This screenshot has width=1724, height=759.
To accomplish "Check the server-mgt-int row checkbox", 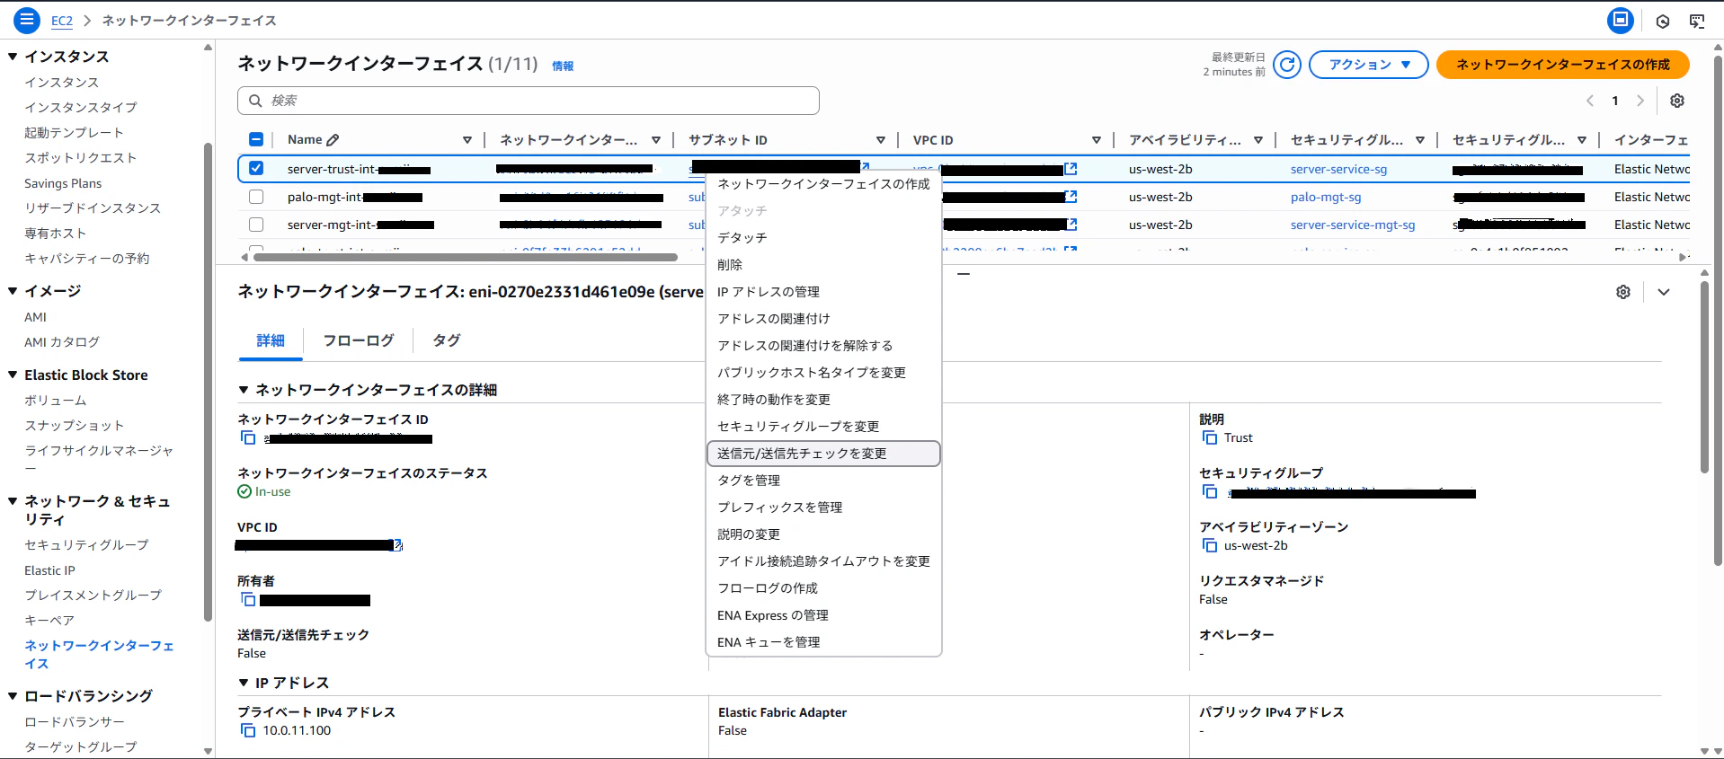I will (x=256, y=225).
